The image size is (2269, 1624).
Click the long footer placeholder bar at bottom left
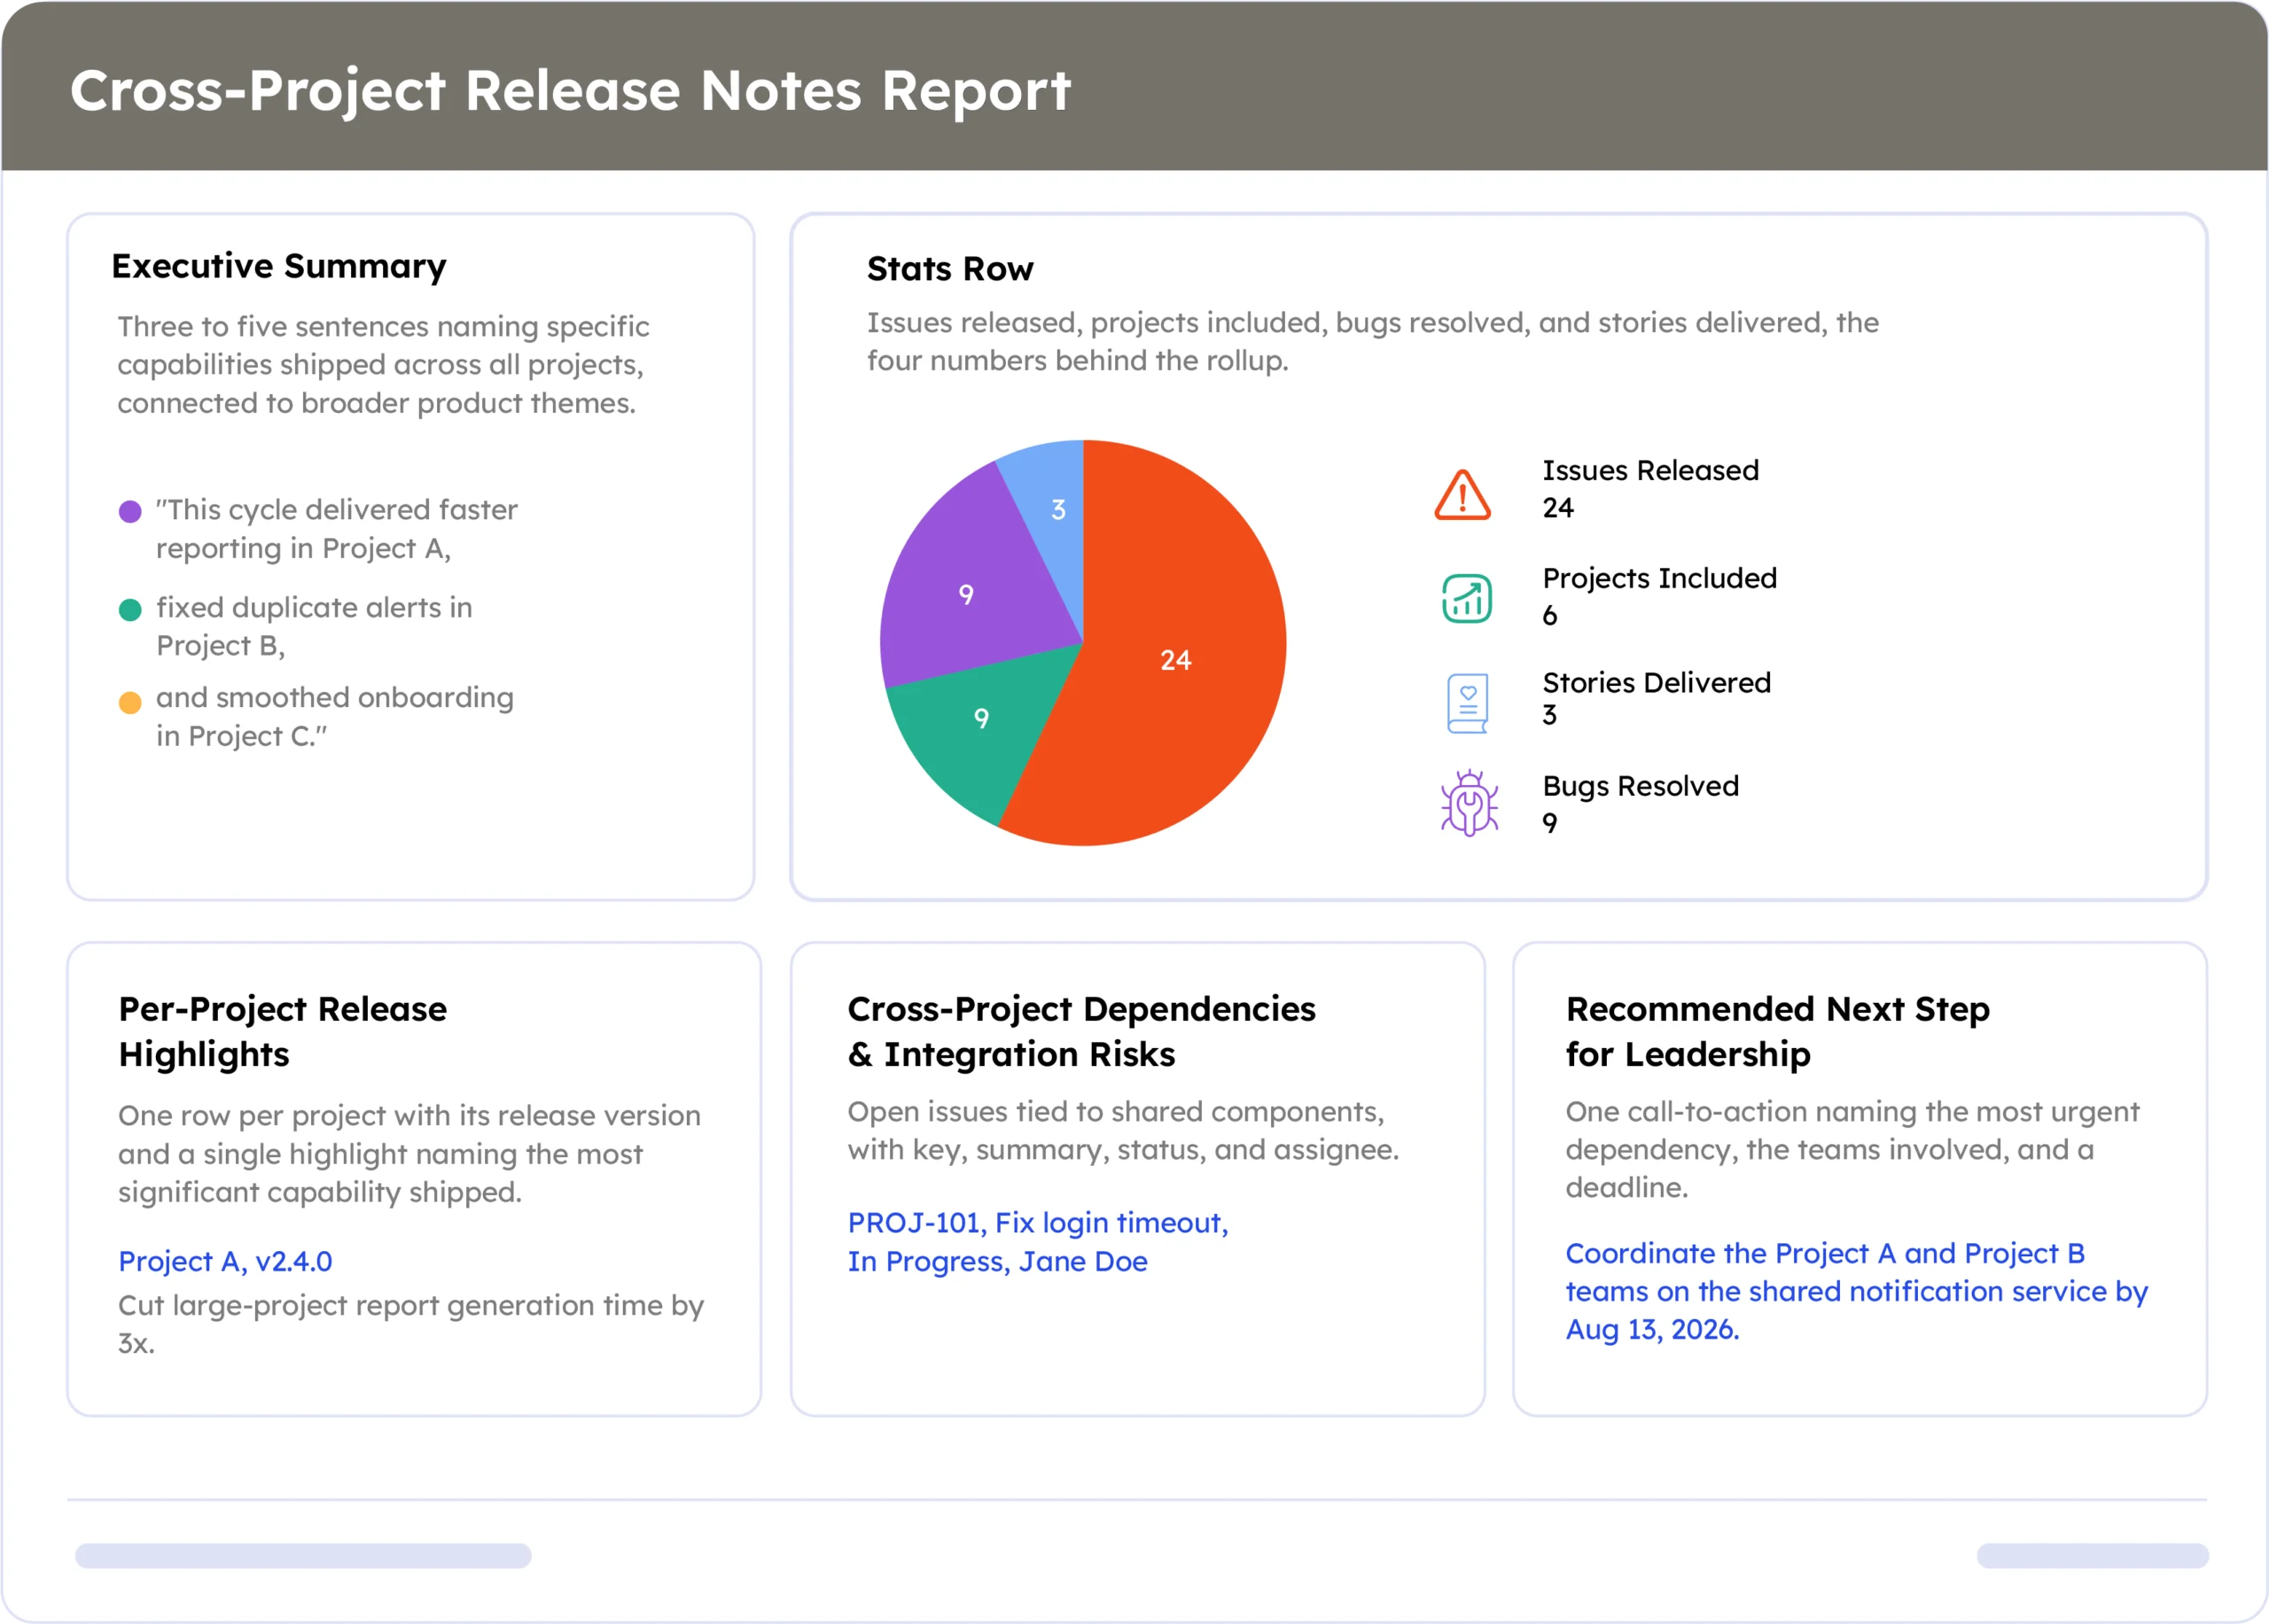click(303, 1556)
